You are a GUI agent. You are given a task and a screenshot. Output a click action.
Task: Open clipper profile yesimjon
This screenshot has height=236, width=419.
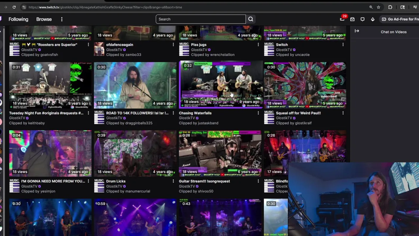[x=47, y=191]
